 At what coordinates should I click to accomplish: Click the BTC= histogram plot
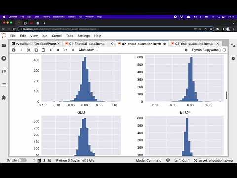point(185,135)
